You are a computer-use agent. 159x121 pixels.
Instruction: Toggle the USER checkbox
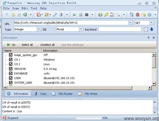[x=11, y=78]
